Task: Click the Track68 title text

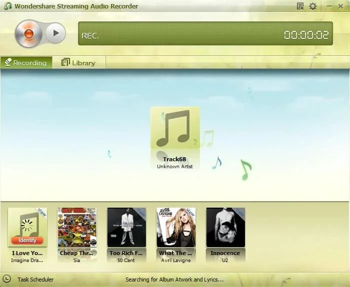Action: coord(174,159)
